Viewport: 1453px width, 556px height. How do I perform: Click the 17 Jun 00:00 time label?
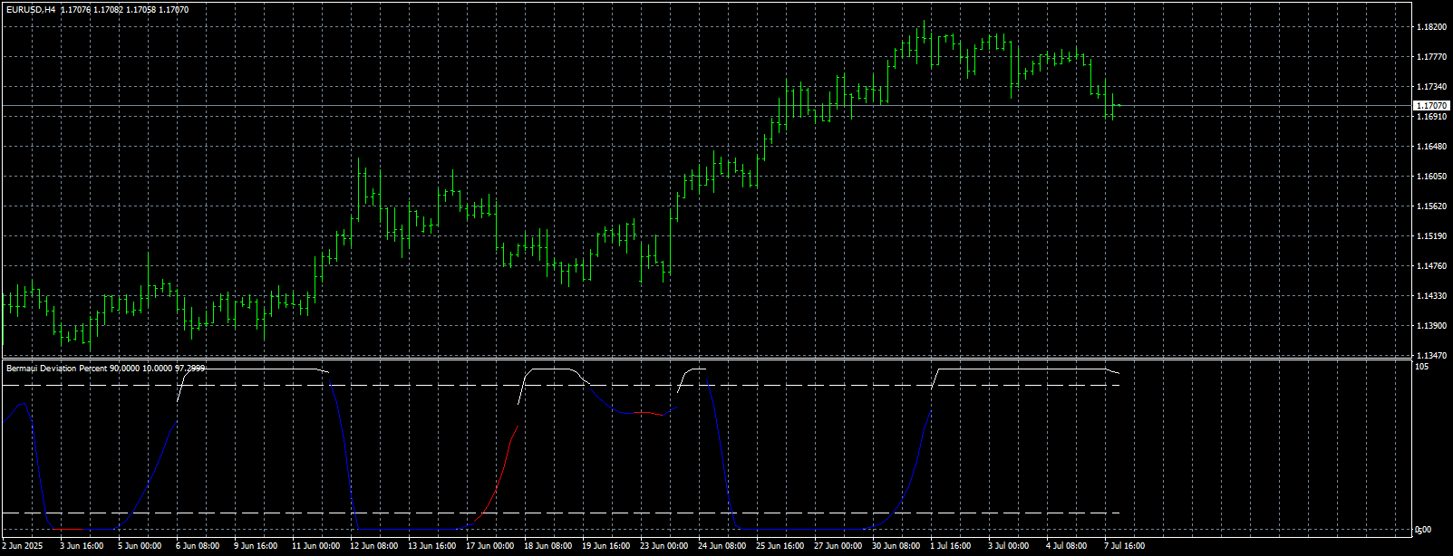(489, 546)
